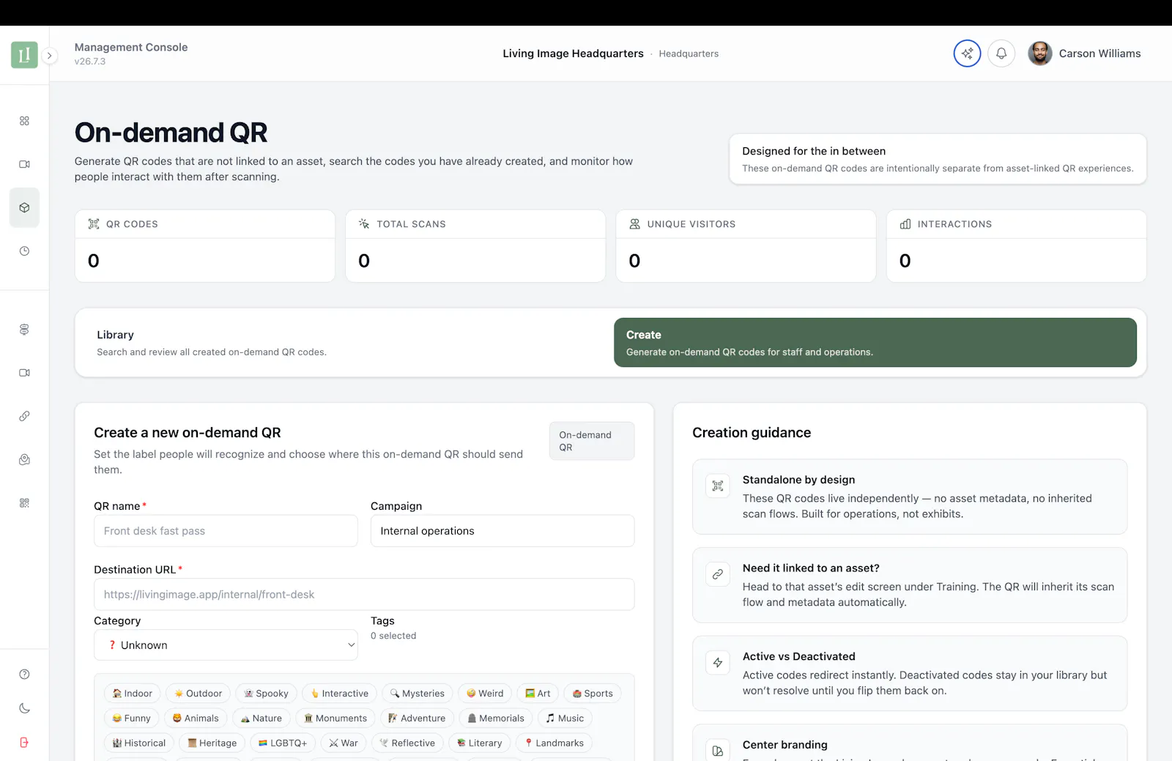Toggle the Sports tag
This screenshot has width=1172, height=761.
593,694
